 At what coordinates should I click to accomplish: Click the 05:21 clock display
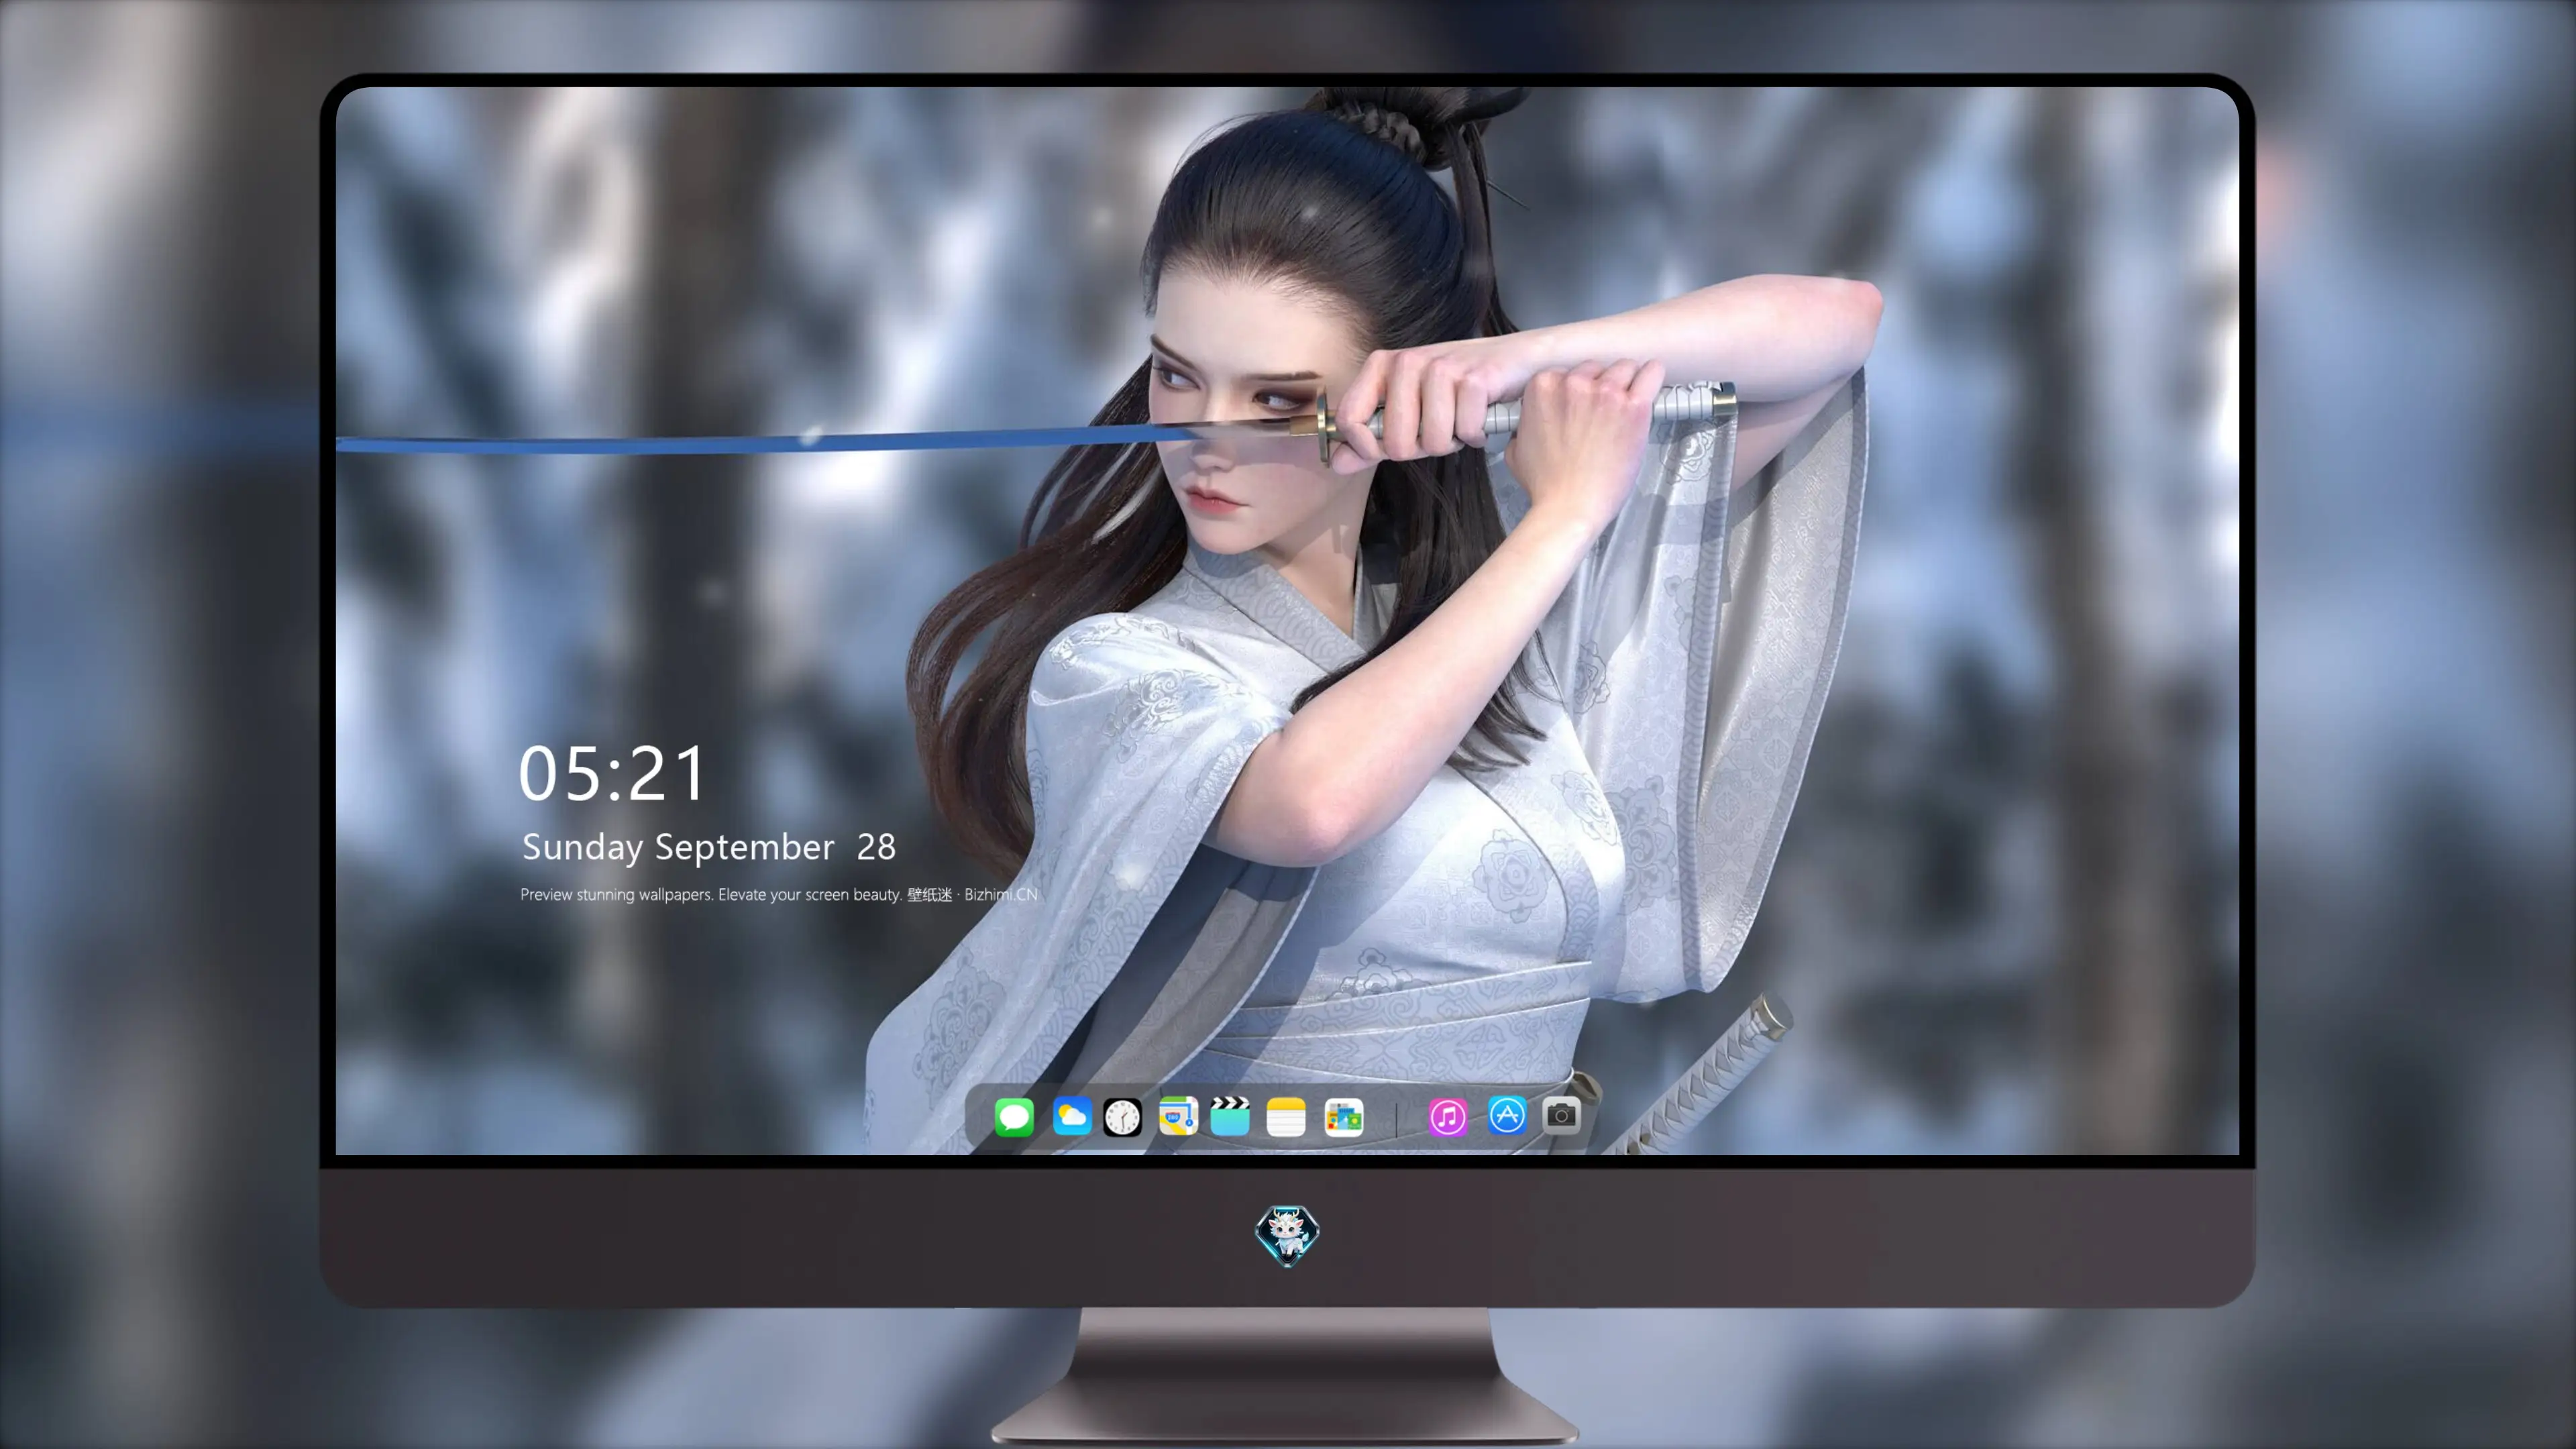coord(612,773)
